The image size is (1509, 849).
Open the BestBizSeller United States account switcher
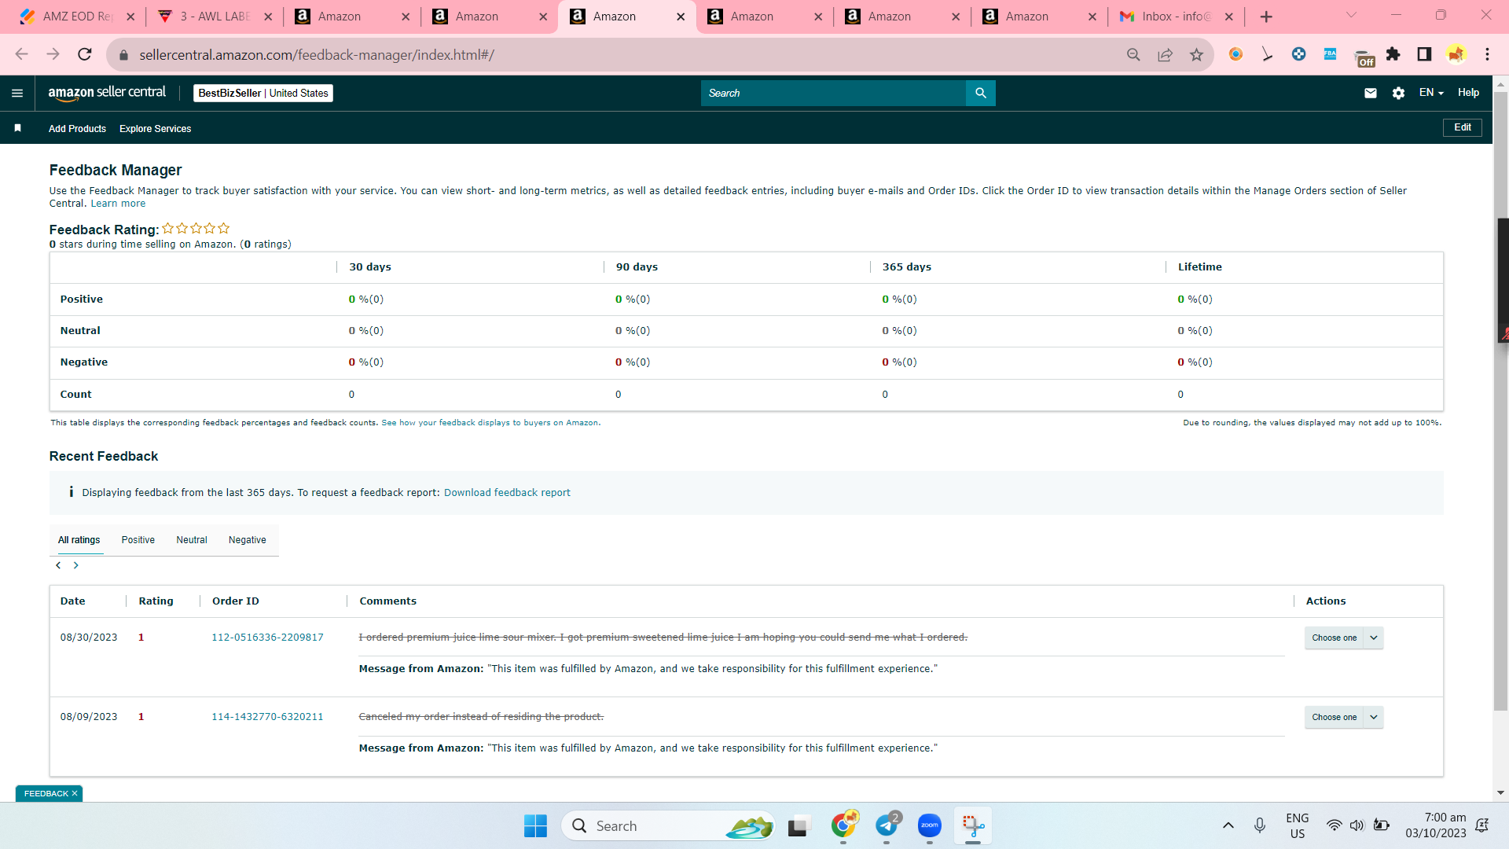(263, 93)
